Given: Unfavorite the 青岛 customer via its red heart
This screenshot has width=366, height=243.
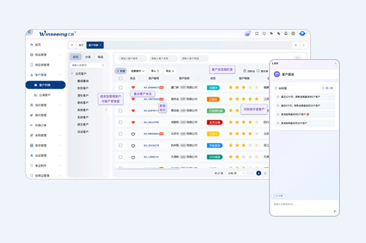Looking at the screenshot, I should (133, 111).
